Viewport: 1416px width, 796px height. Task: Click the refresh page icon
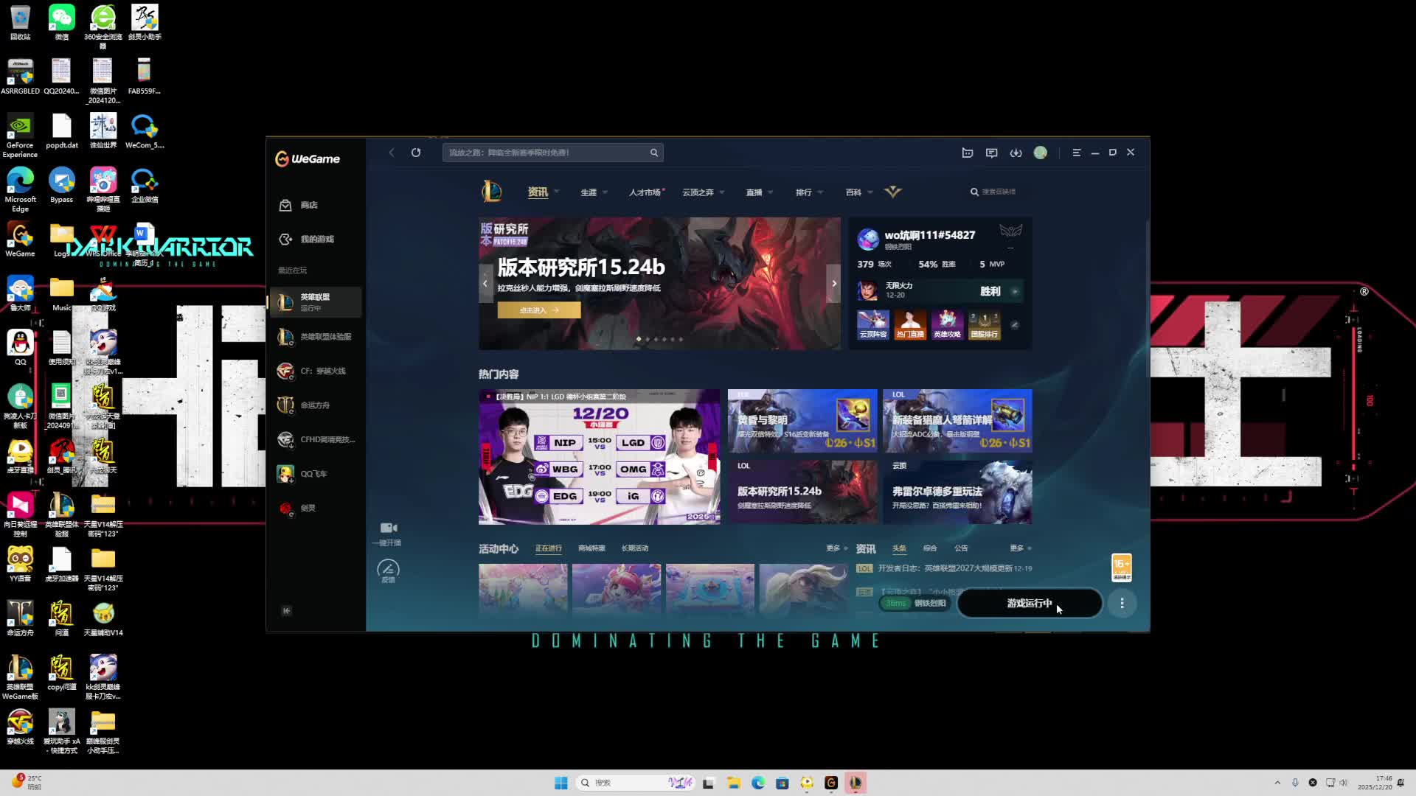[416, 153]
